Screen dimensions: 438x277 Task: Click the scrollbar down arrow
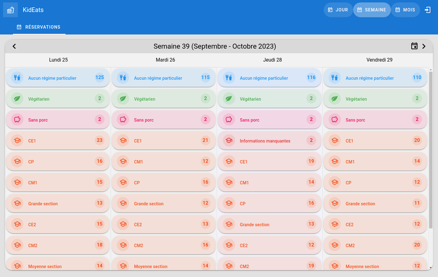431,268
